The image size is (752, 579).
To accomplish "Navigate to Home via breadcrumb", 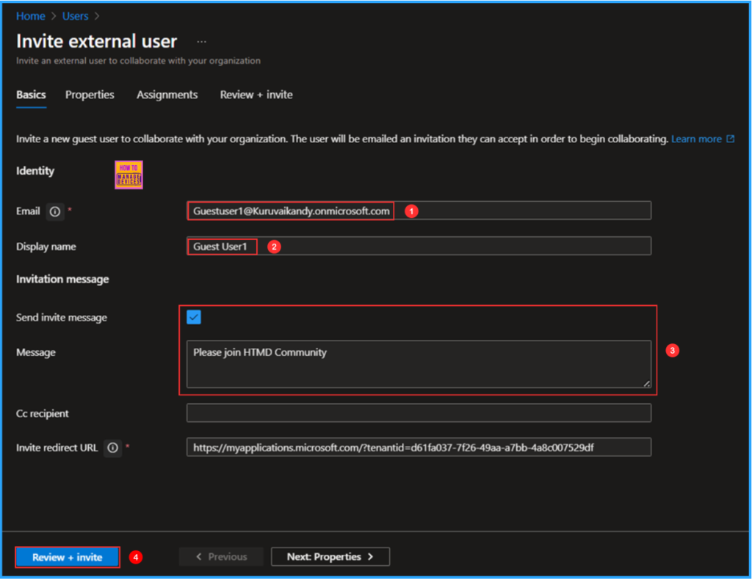I will coord(30,15).
